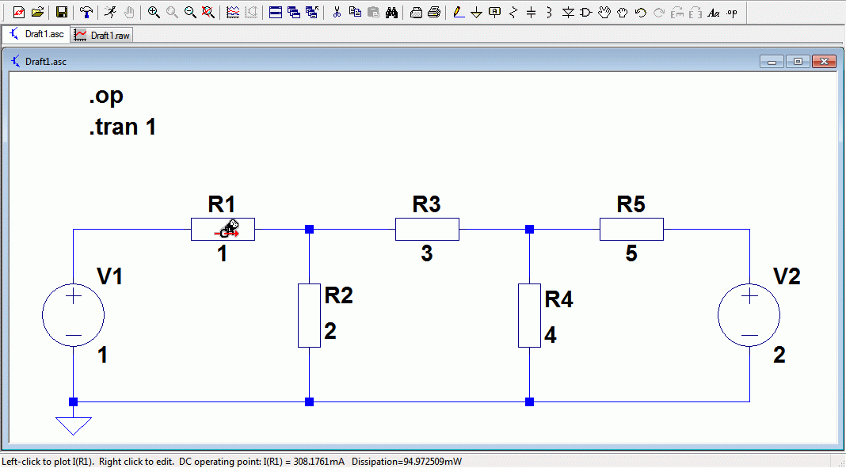Choose the Diode component tool
The image size is (846, 468).
568,12
